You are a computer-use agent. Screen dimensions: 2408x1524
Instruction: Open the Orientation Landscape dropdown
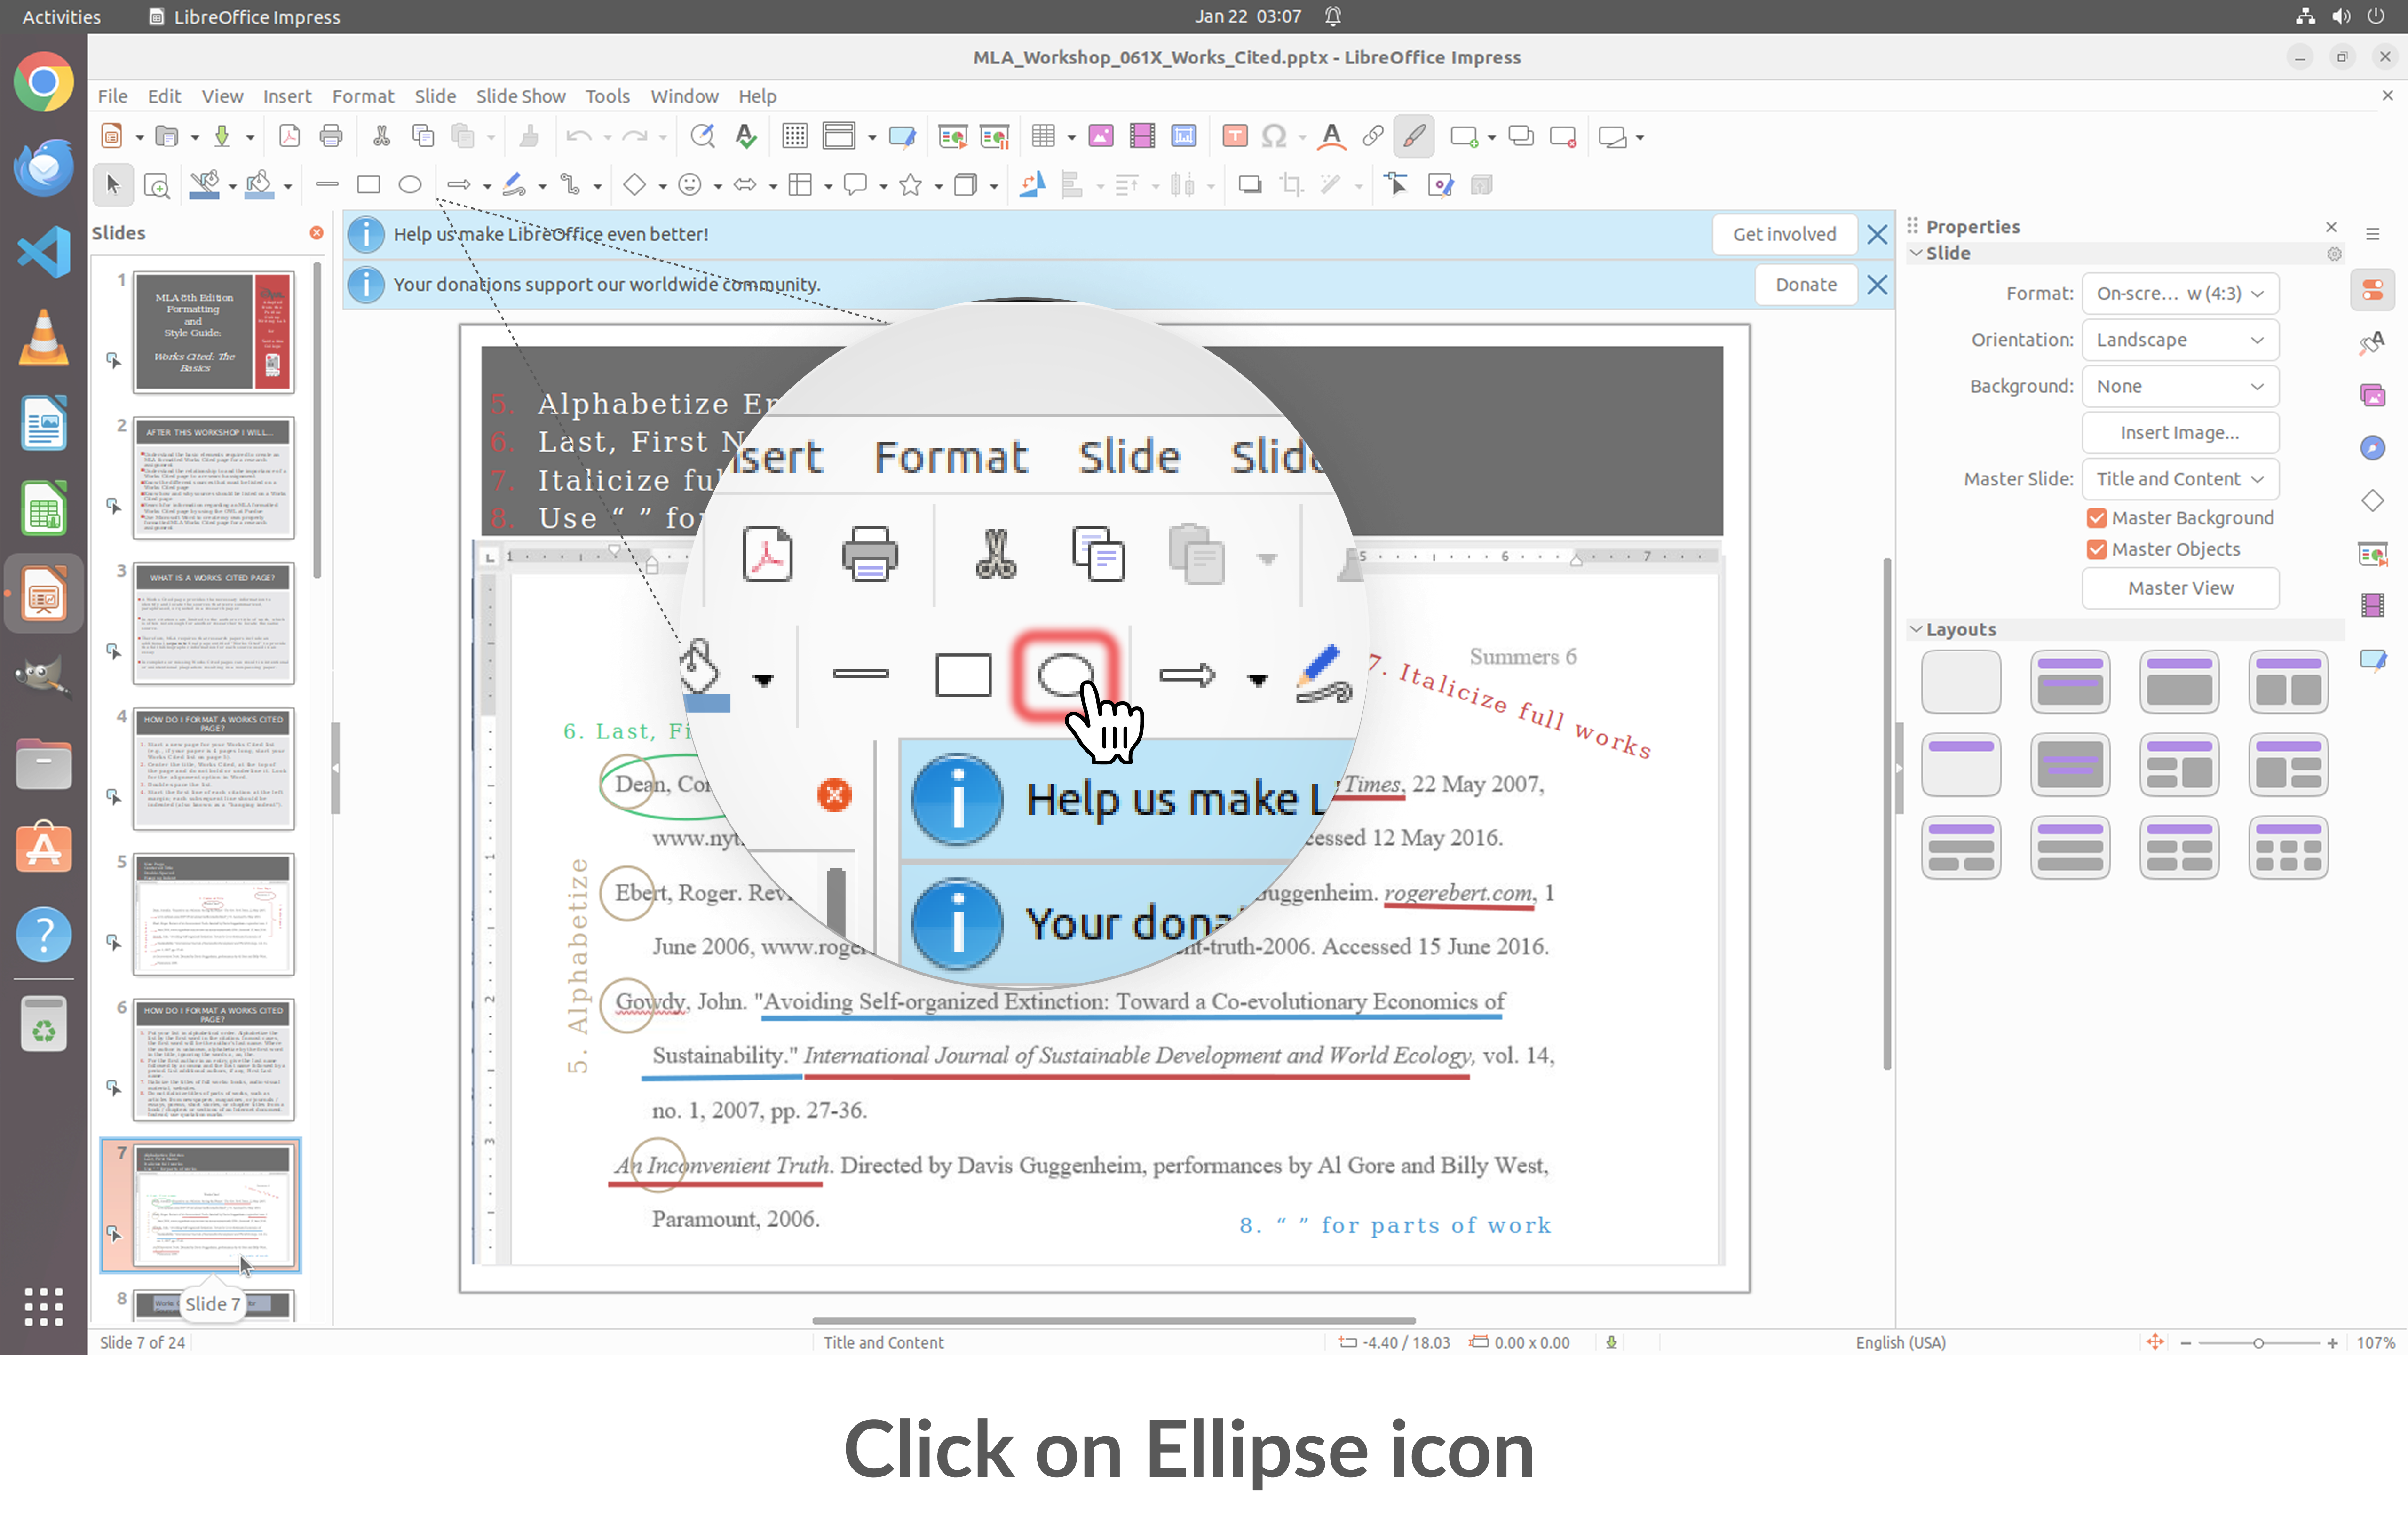tap(2179, 340)
